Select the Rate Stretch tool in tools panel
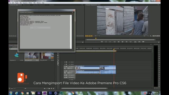The width and height of the screenshot is (169, 95). pos(58,54)
